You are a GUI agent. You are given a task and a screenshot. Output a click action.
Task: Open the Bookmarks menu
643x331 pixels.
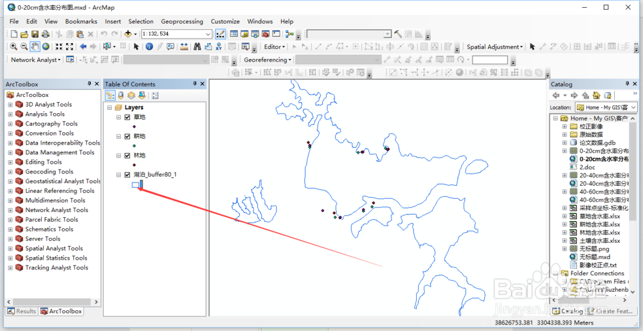pos(81,21)
